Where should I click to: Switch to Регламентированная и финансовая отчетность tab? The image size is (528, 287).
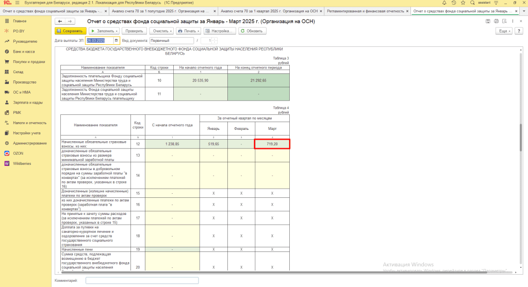click(367, 10)
